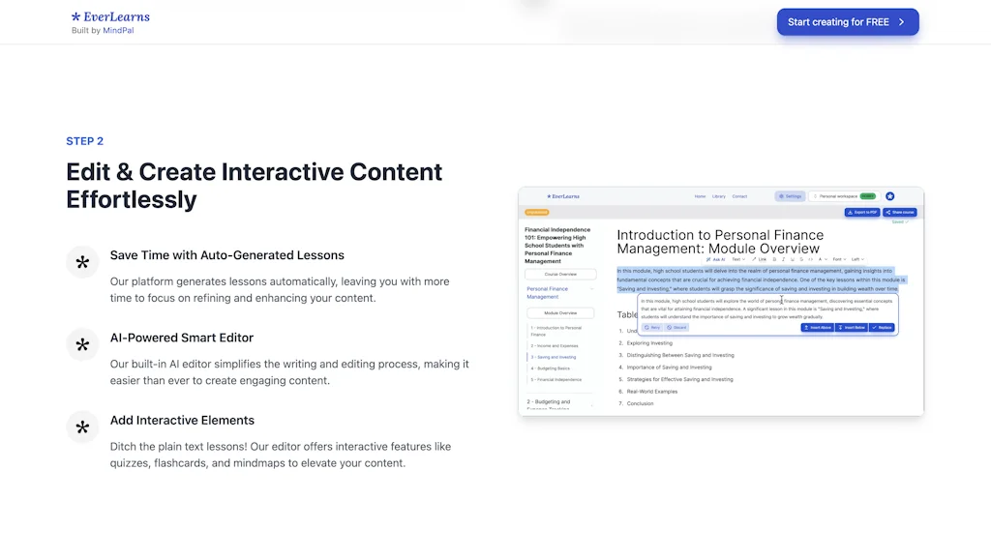Toggle underline formatting

click(x=793, y=259)
